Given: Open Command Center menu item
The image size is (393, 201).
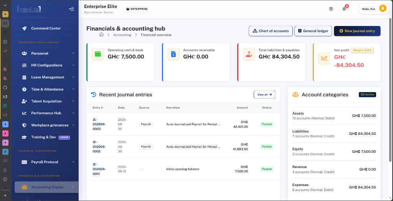Looking at the screenshot, I should [x=46, y=28].
